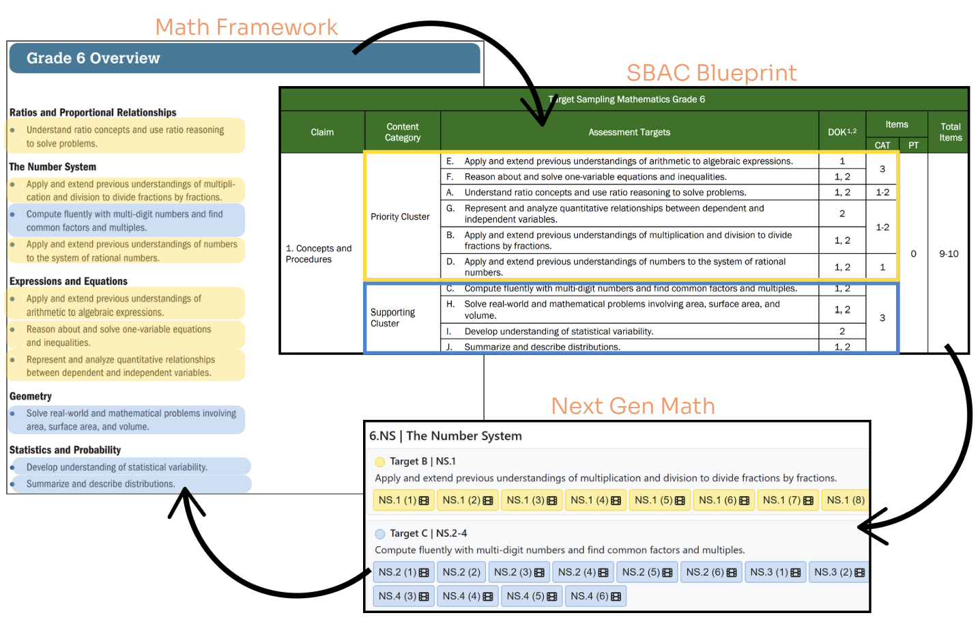Select "Understand ratio concepts" framework item
The image size is (980, 624).
pyautogui.click(x=125, y=137)
